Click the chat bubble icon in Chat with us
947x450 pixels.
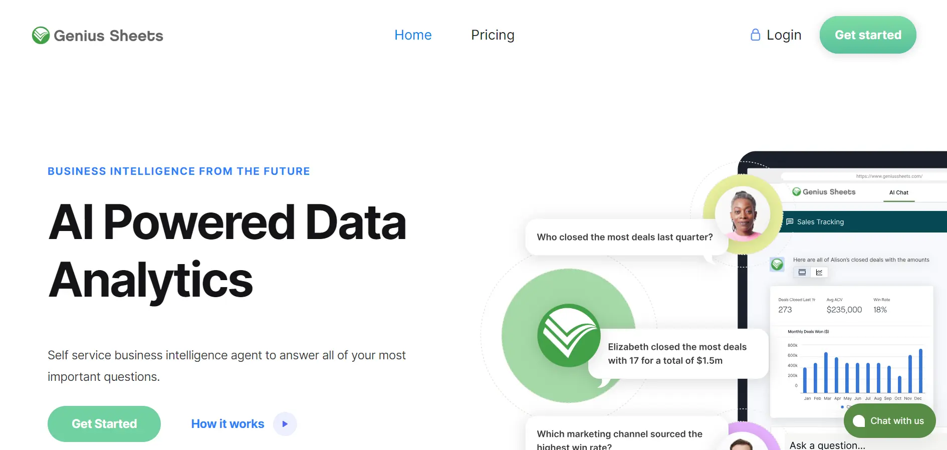[859, 421]
